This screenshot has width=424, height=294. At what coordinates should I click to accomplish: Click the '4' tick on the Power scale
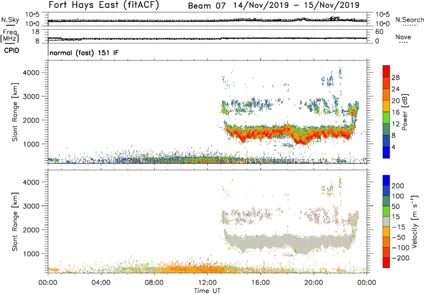coord(393,147)
